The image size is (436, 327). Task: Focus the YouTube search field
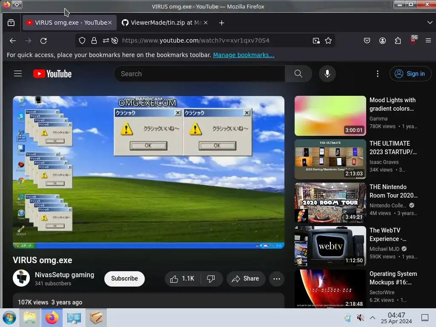[x=200, y=74]
